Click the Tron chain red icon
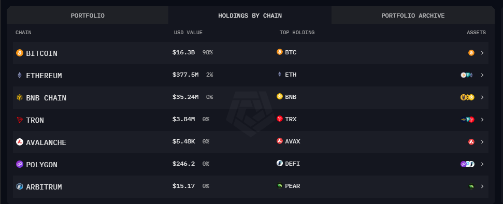Viewport: 503px width, 204px height. 20,120
